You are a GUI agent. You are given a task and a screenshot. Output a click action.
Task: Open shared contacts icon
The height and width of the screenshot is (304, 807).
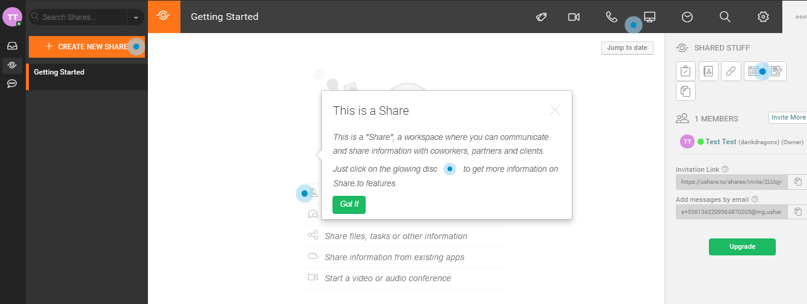pos(708,71)
